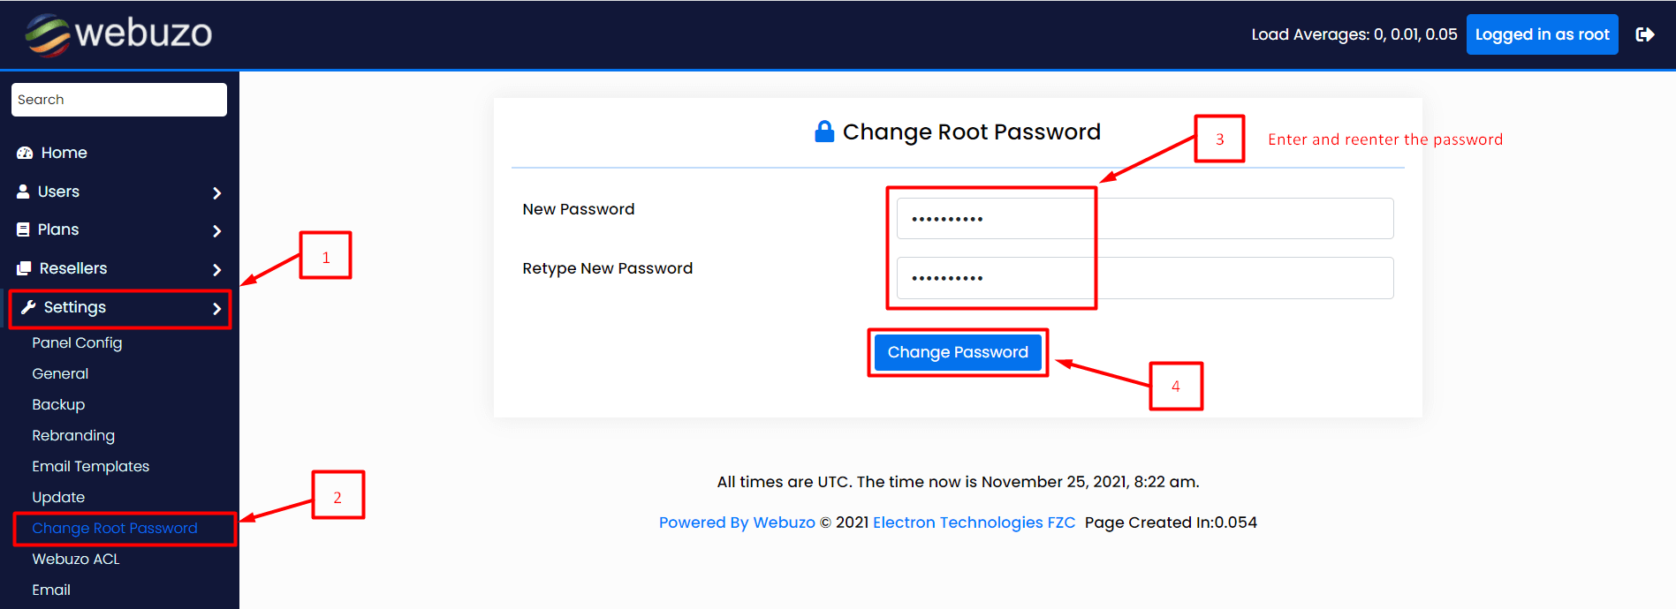Expand the Users submenu chevron
1676x609 pixels.
216,192
